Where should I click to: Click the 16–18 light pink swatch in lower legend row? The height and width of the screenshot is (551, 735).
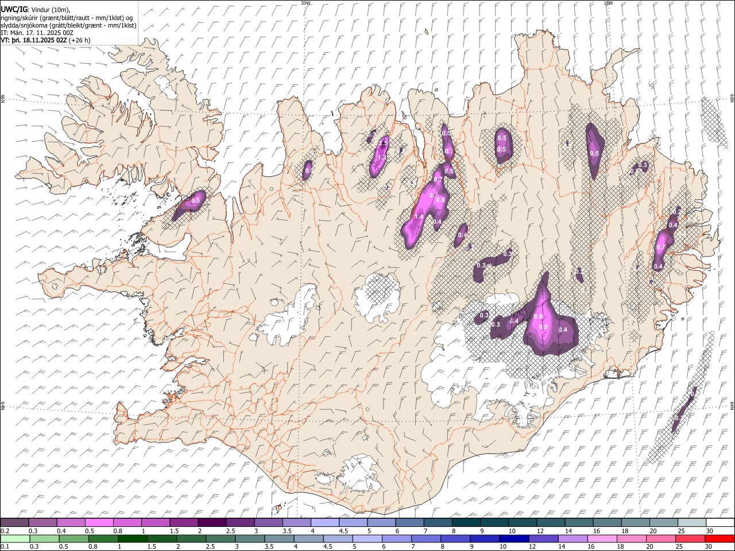(x=602, y=538)
